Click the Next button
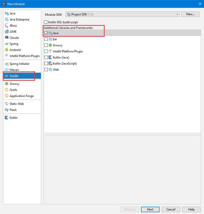The width and height of the screenshot is (204, 214). 150,209
